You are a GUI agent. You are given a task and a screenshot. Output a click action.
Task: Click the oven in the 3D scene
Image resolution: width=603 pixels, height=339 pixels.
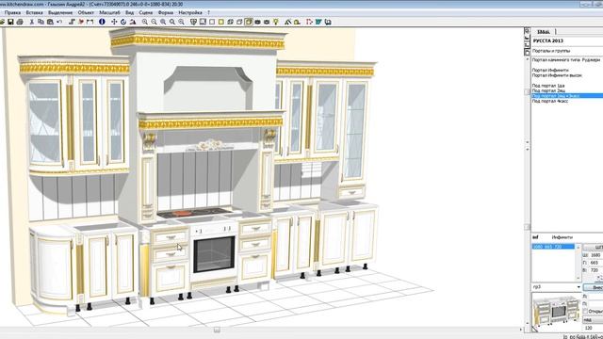pyautogui.click(x=214, y=254)
